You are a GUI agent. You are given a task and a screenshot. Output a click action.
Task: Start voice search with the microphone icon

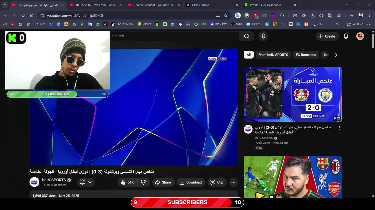263,36
